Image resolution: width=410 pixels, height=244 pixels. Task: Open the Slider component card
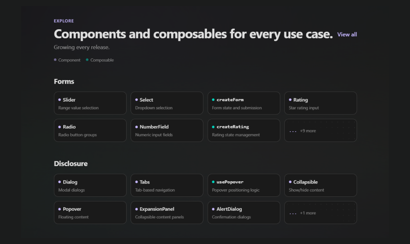click(90, 103)
